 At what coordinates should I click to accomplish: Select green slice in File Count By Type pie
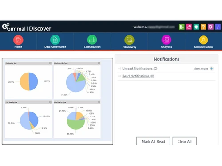click(x=81, y=78)
